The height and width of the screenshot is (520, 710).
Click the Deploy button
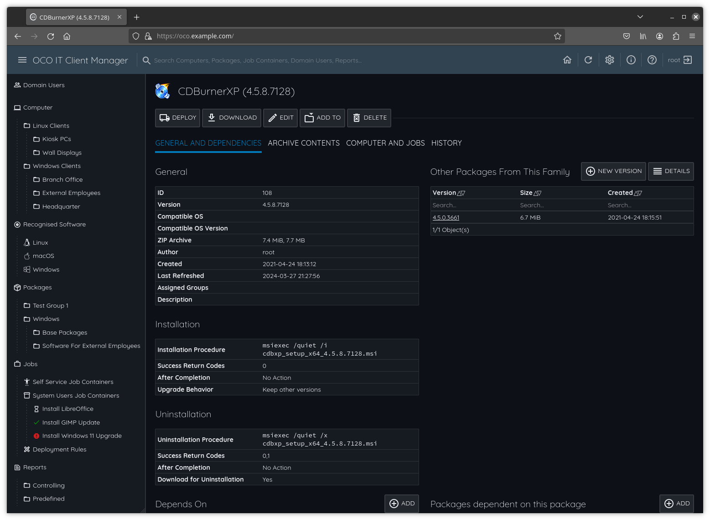[x=177, y=118]
